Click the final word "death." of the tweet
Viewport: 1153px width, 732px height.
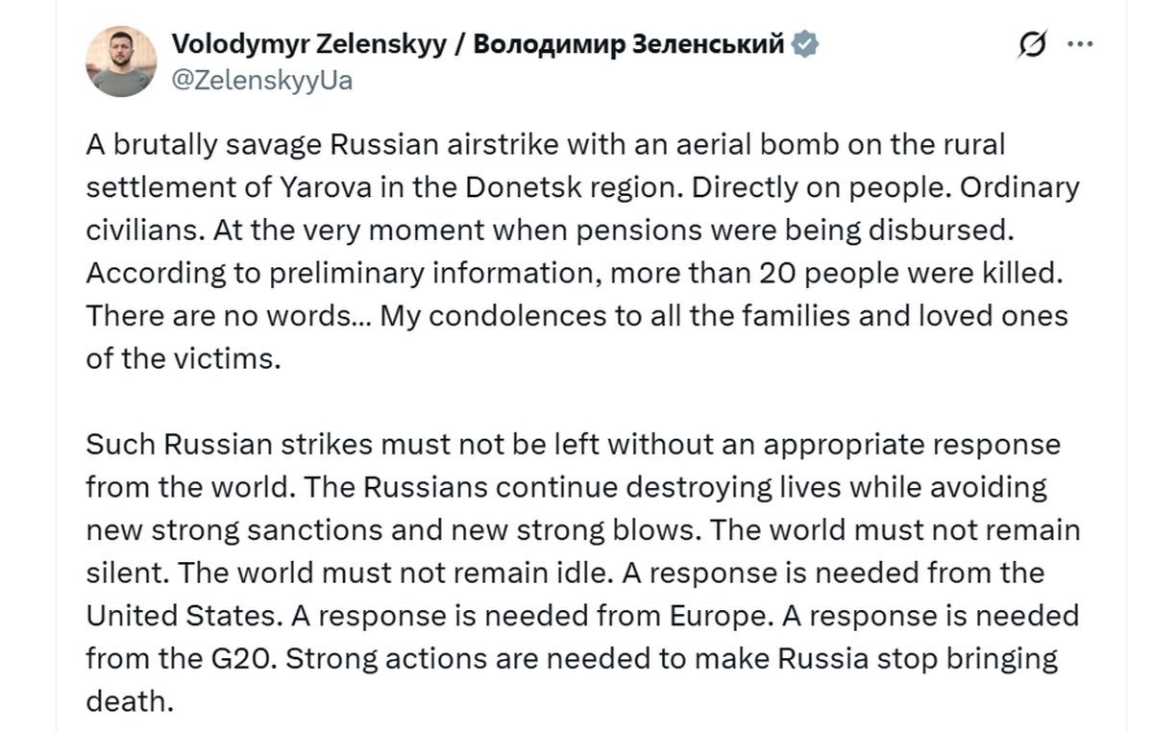130,701
